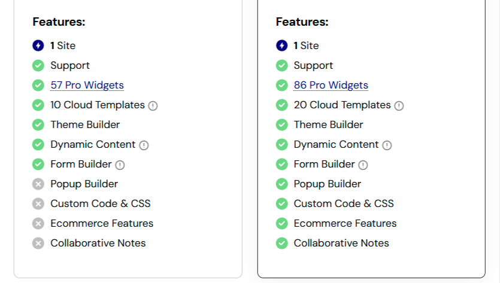The image size is (500, 283).
Task: Click gray X icon beside Collaborative Notes
Action: (x=38, y=244)
